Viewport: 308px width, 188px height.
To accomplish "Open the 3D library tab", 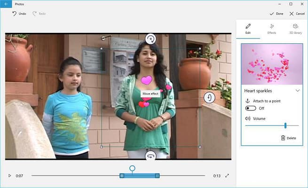I will click(x=295, y=28).
